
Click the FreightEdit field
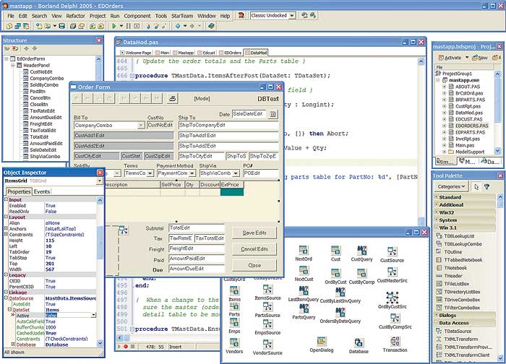(197, 248)
